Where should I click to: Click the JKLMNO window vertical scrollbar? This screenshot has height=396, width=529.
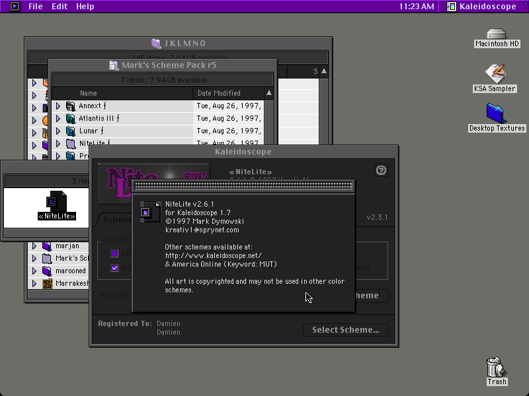click(324, 112)
